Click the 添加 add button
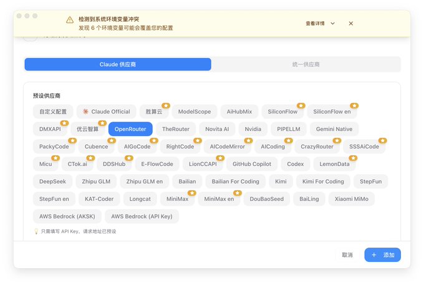 point(382,254)
